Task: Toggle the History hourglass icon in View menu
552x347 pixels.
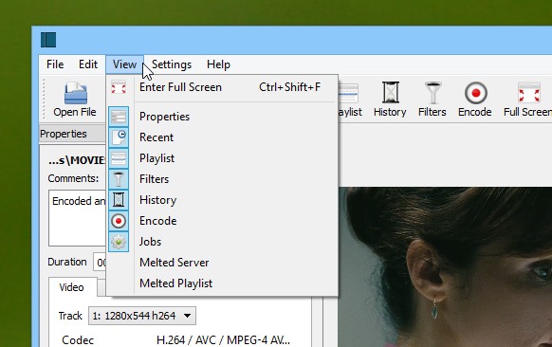Action: 119,200
